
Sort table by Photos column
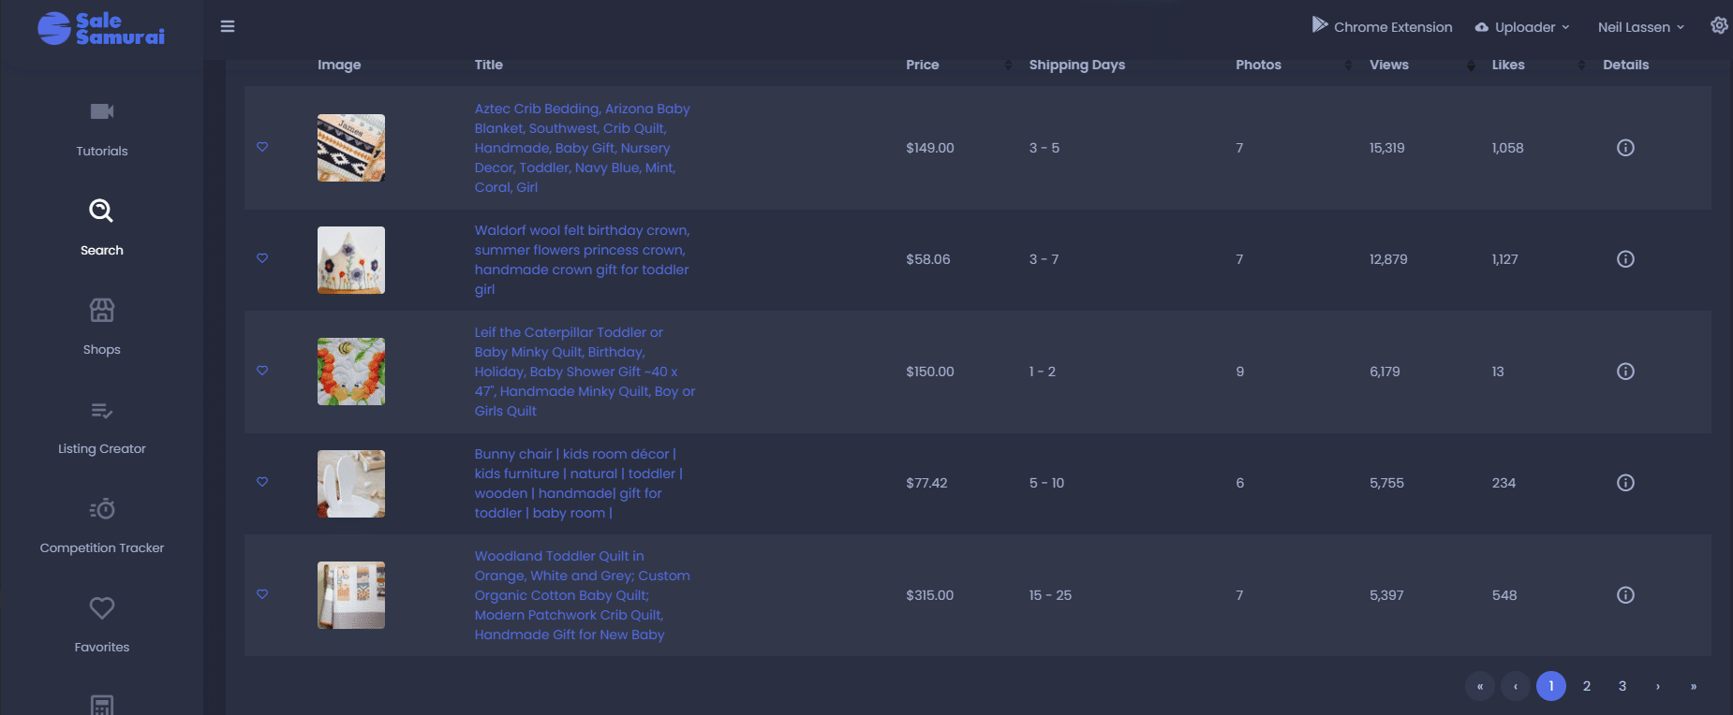click(1349, 65)
